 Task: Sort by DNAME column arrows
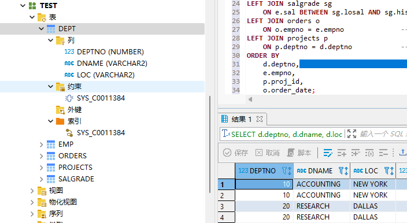(x=346, y=171)
